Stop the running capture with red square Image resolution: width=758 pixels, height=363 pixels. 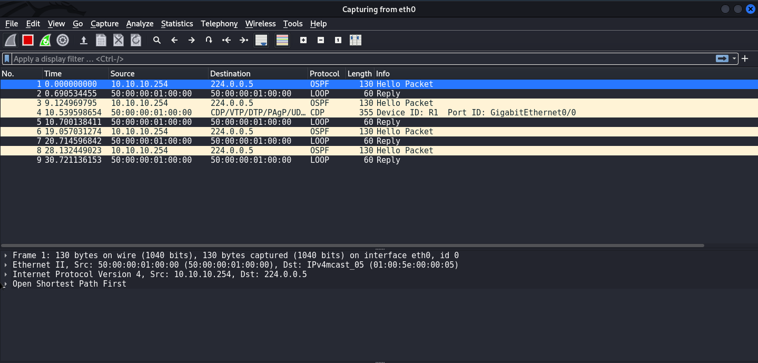click(x=28, y=40)
